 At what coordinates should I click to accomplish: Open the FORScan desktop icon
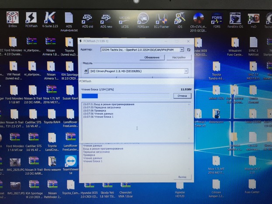pyautogui.click(x=143, y=18)
